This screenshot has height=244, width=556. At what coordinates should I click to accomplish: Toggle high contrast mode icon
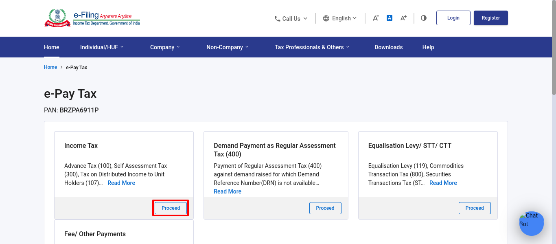coord(424,18)
